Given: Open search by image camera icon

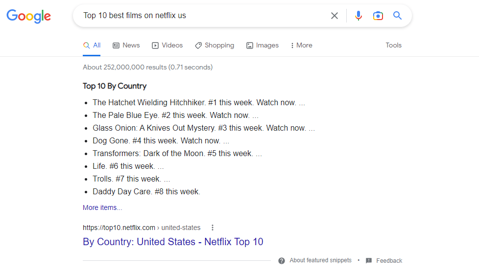Looking at the screenshot, I should tap(378, 16).
